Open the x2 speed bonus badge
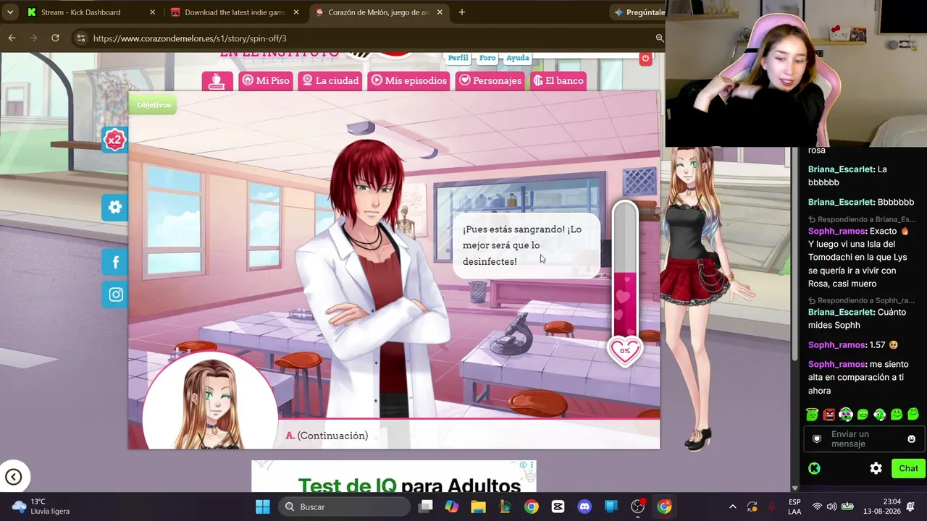 pos(114,140)
